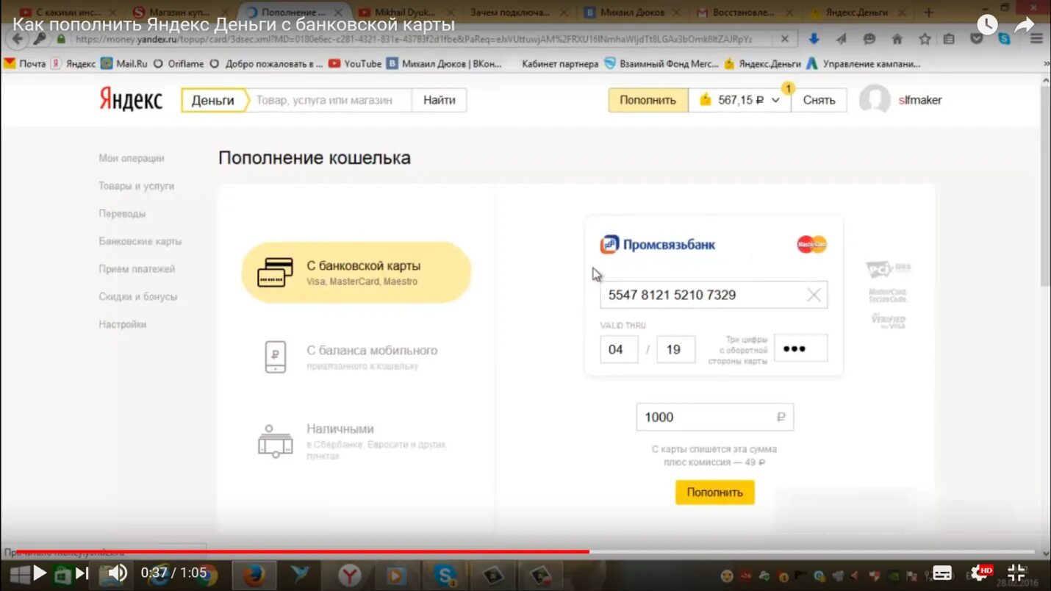Click the Skype icon in taskbar
The width and height of the screenshot is (1051, 591).
[445, 575]
